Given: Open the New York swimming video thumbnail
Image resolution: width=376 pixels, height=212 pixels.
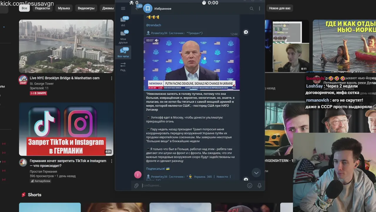Looking at the screenshot, I should click(344, 46).
